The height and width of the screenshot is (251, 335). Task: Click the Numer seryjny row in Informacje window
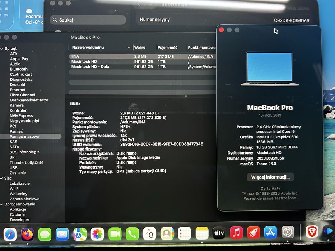224,20
